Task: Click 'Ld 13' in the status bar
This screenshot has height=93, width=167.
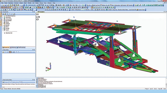Action: coord(151,89)
